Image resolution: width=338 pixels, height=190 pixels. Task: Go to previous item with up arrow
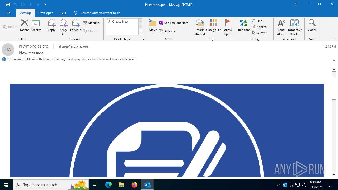pos(31,4)
